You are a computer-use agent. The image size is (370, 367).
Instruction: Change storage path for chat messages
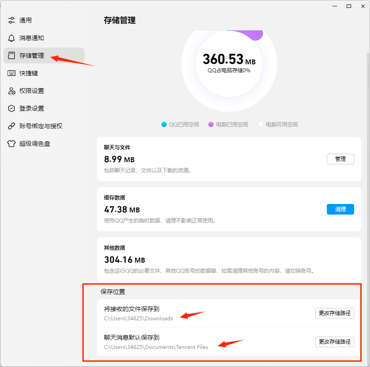[334, 341]
